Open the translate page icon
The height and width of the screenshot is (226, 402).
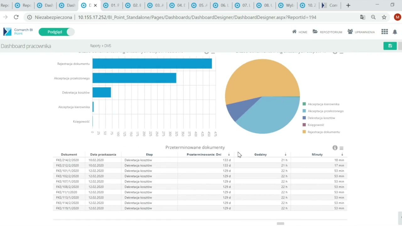click(x=362, y=17)
